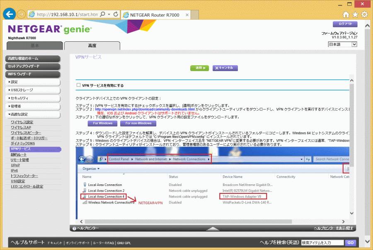This screenshot has height=250, width=373.
Task: Select the 高度 tab
Action: click(92, 45)
